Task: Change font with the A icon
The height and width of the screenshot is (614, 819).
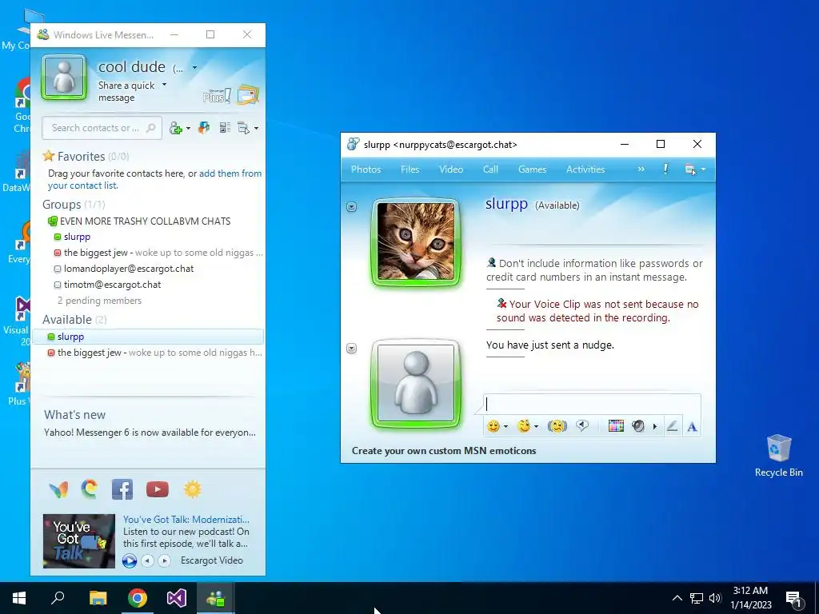Action: (x=692, y=427)
